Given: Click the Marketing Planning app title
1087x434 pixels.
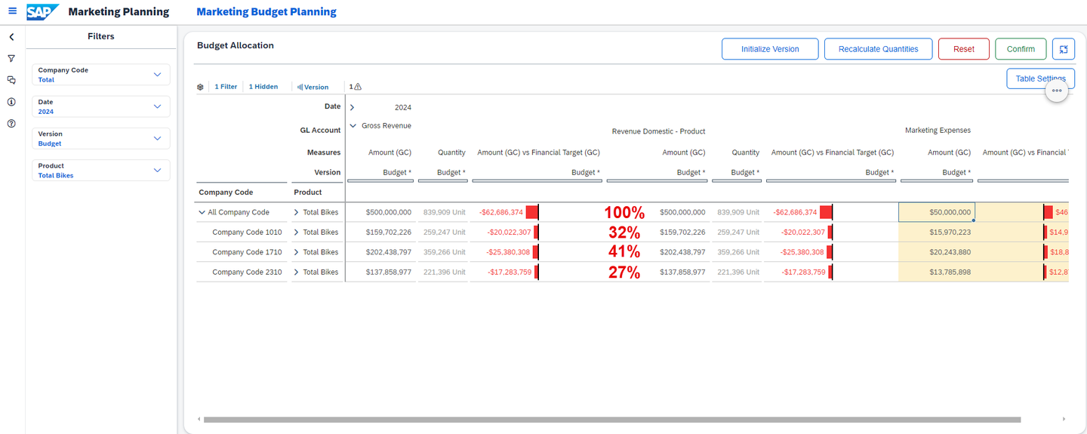Looking at the screenshot, I should click(119, 12).
